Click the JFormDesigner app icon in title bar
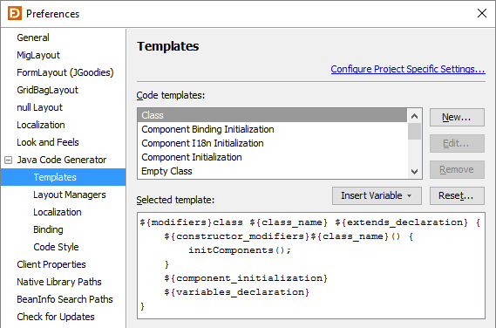This screenshot has height=328, width=496. tap(15, 13)
